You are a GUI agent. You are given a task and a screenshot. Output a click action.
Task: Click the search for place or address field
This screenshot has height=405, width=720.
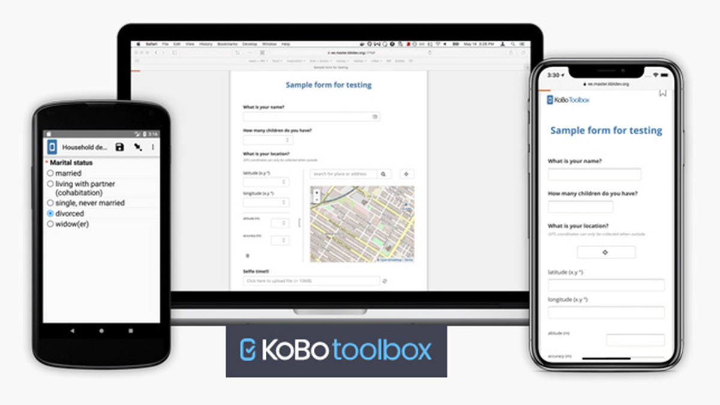point(344,174)
